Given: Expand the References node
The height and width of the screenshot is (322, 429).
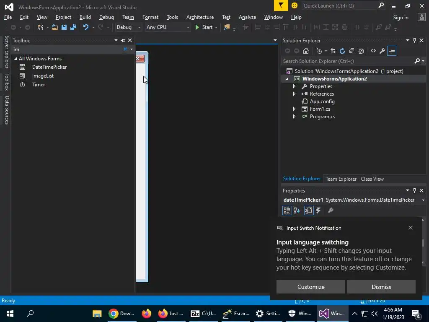Looking at the screenshot, I should [295, 94].
